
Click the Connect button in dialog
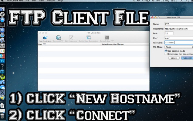click(187, 58)
